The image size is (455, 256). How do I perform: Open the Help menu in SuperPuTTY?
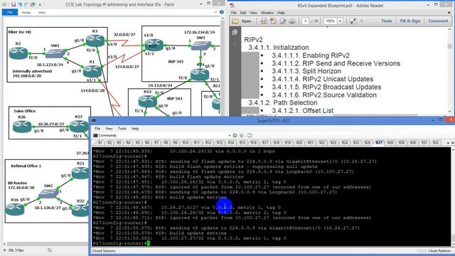(x=135, y=129)
